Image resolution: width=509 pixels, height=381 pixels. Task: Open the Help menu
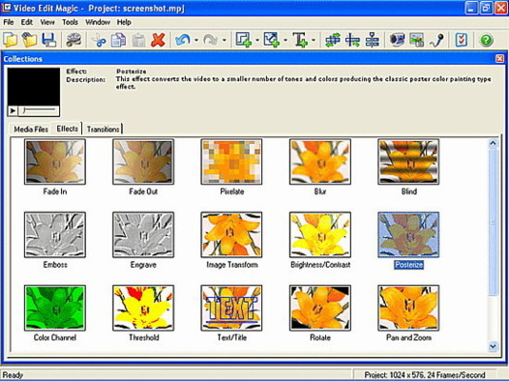(124, 22)
